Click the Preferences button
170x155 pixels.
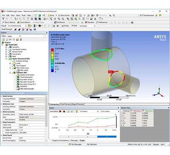click(102, 22)
